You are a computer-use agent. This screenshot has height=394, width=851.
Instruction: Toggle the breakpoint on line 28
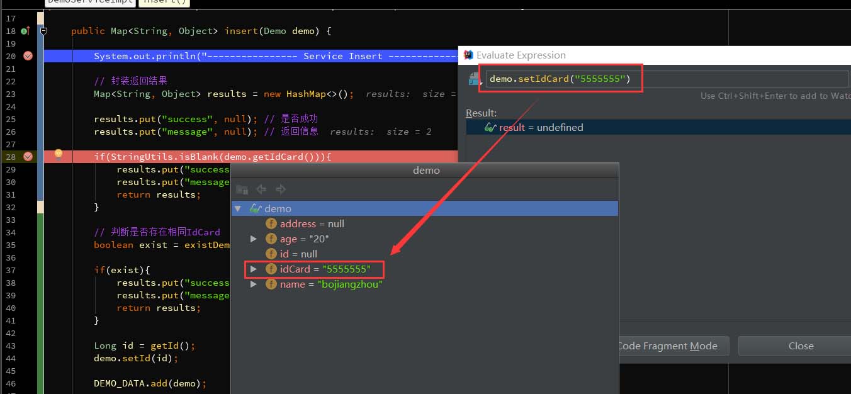(28, 157)
